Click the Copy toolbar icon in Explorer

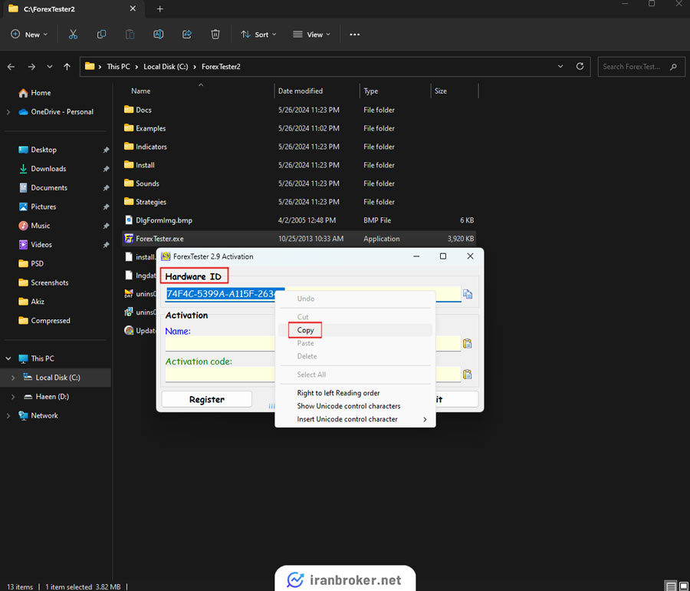click(102, 35)
